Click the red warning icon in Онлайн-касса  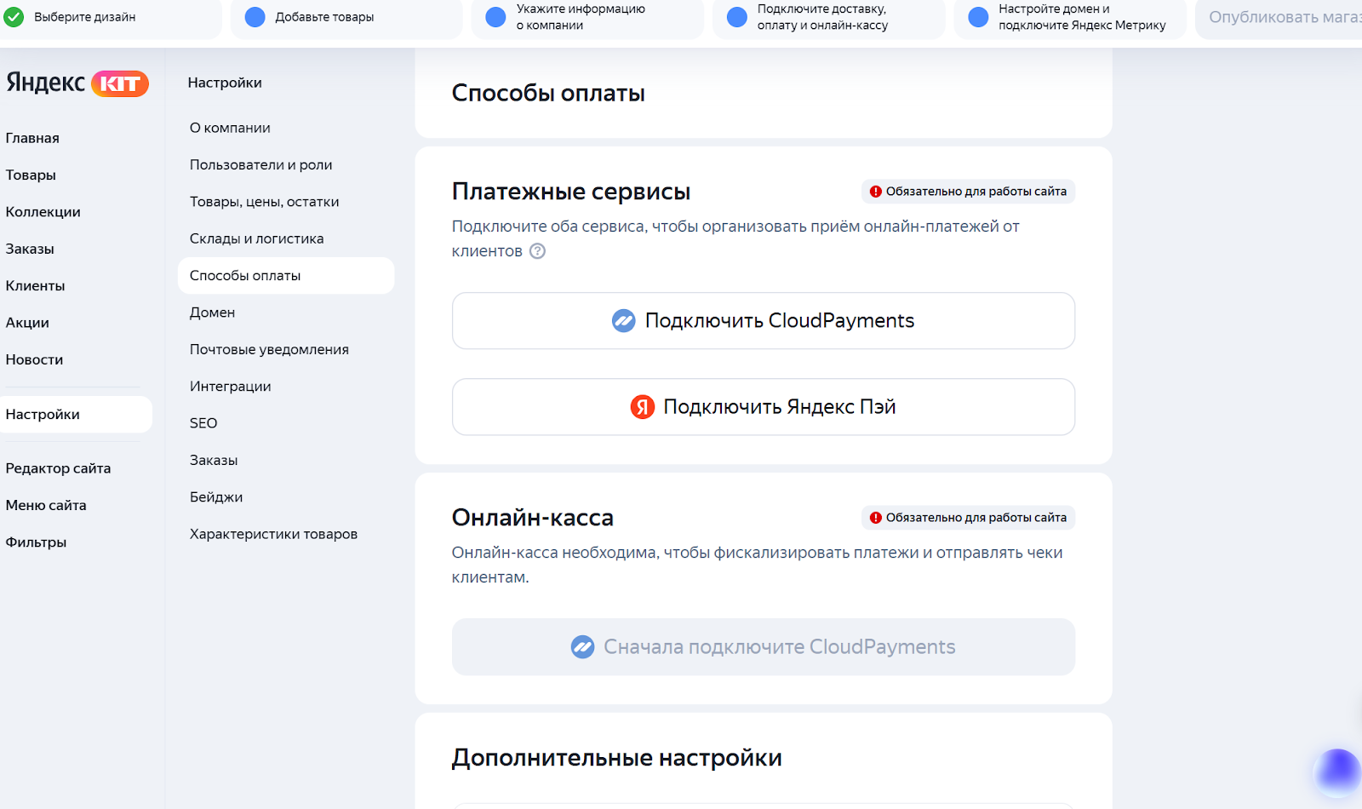(x=875, y=518)
